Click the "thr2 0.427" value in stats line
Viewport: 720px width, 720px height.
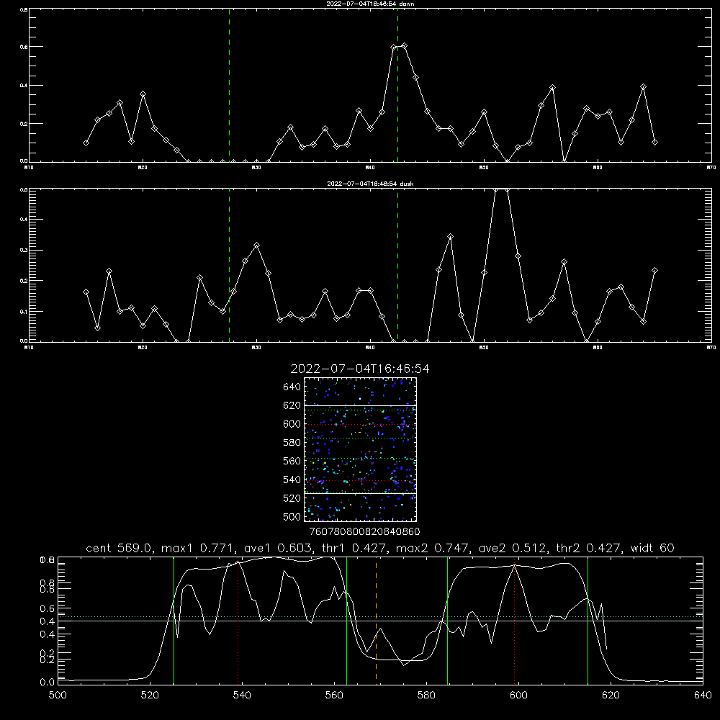tap(588, 548)
